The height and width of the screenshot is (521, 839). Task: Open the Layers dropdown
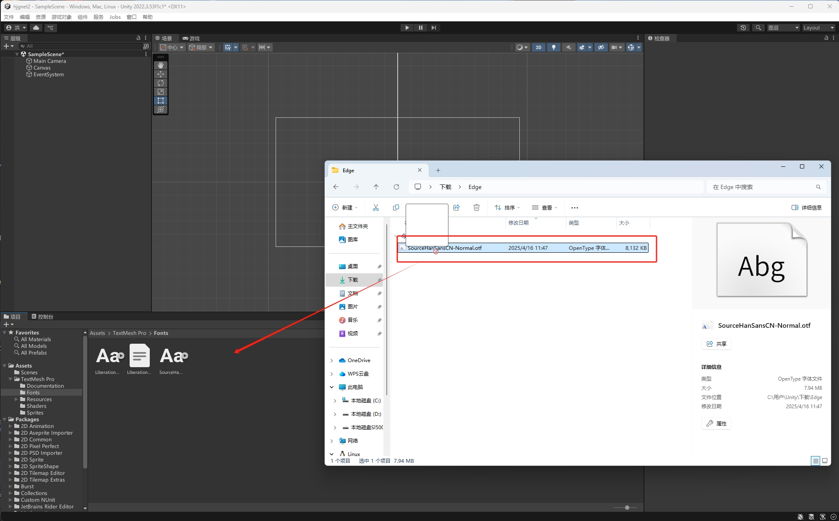pos(783,28)
